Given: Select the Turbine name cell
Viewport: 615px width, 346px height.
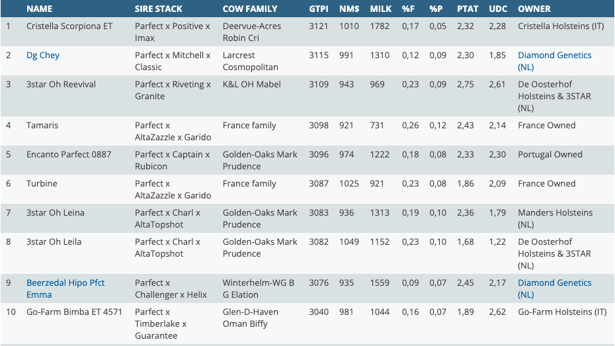Looking at the screenshot, I should (42, 184).
